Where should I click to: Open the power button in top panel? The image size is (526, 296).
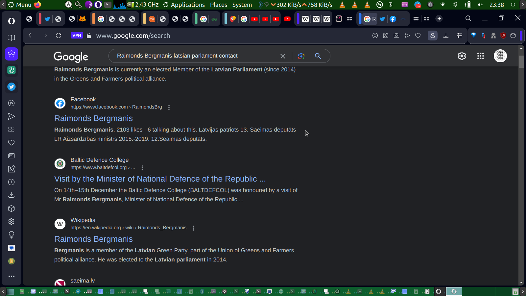click(x=513, y=5)
